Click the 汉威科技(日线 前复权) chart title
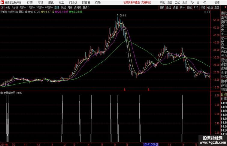The width and height of the screenshot is (227, 146). click(x=12, y=12)
